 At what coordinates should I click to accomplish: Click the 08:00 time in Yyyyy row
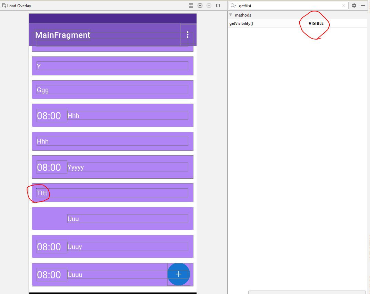pos(52,167)
